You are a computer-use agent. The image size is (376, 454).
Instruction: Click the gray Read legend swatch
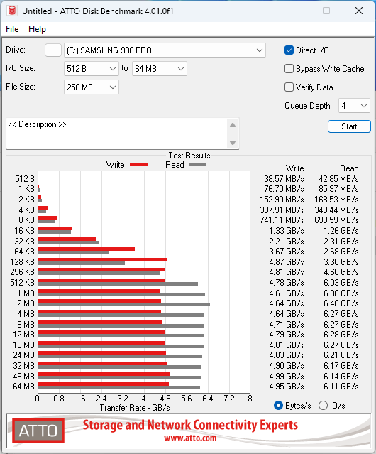point(197,164)
